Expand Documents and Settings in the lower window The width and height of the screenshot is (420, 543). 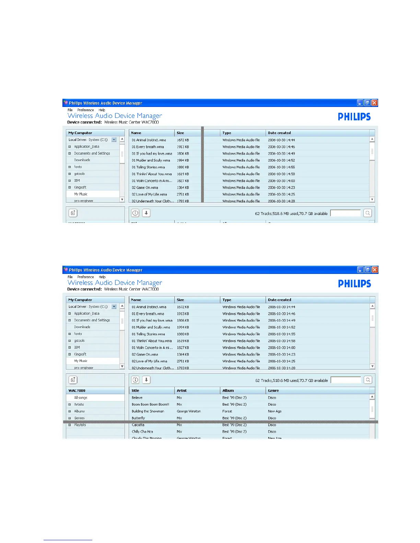(x=70, y=320)
